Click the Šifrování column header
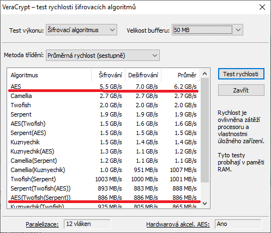 [x=108, y=75]
